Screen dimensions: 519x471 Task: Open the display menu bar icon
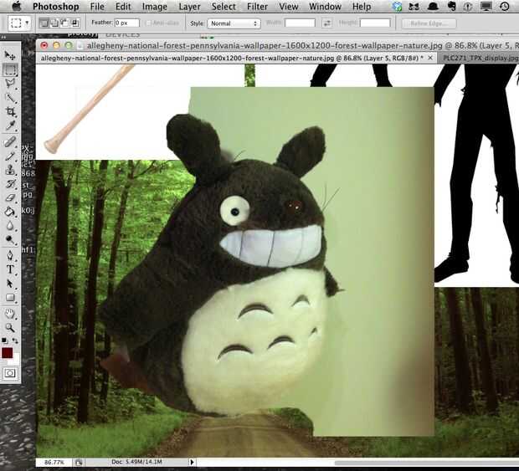click(x=486, y=7)
